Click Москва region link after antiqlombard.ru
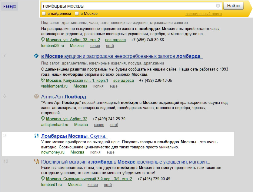Screen dimensions: 253x192 (x=81, y=125)
